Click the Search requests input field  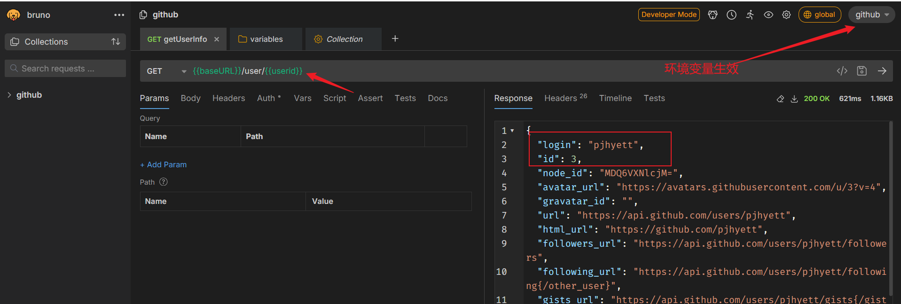click(x=66, y=69)
